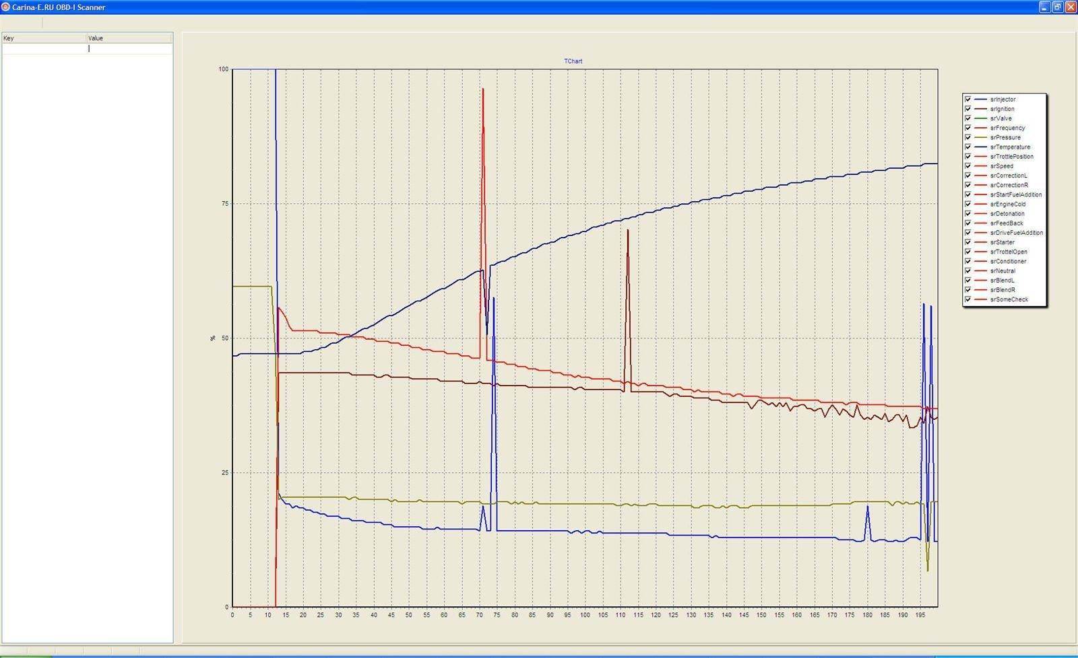Disable the srPressure series checkbox
This screenshot has width=1078, height=658.
point(968,137)
